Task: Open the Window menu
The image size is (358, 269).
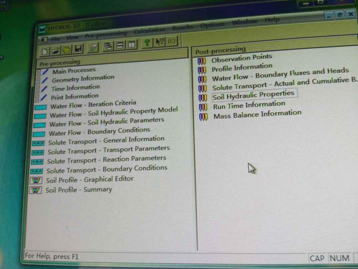Action: point(244,22)
